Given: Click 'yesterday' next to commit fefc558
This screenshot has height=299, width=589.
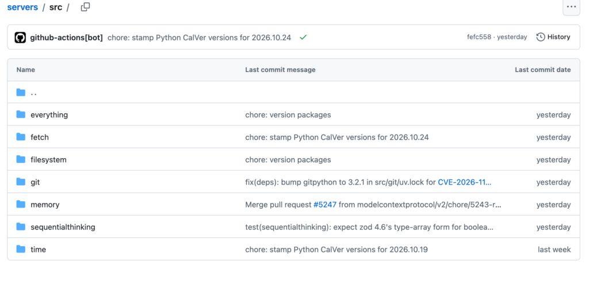Looking at the screenshot, I should [512, 37].
